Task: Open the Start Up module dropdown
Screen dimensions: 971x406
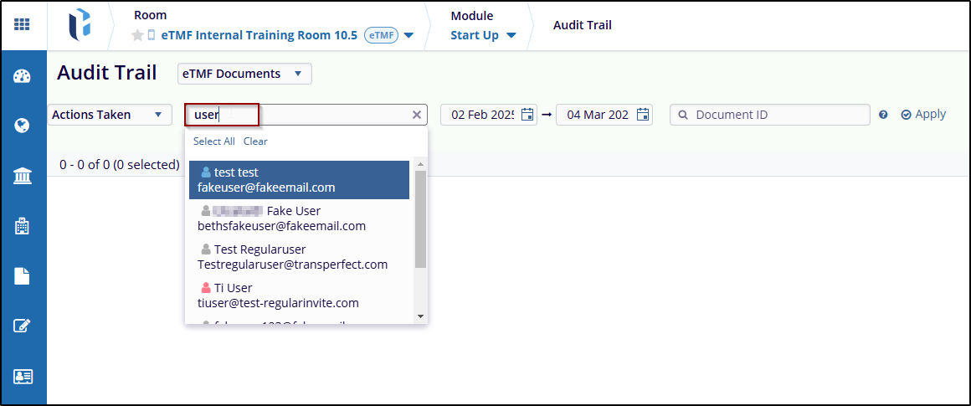Action: 482,35
